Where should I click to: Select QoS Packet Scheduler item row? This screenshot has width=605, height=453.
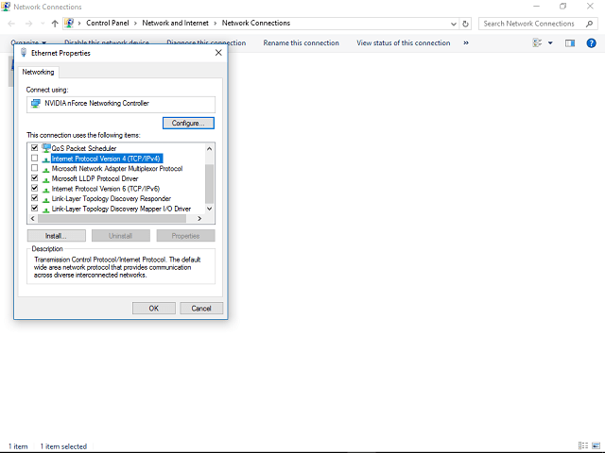(x=84, y=148)
